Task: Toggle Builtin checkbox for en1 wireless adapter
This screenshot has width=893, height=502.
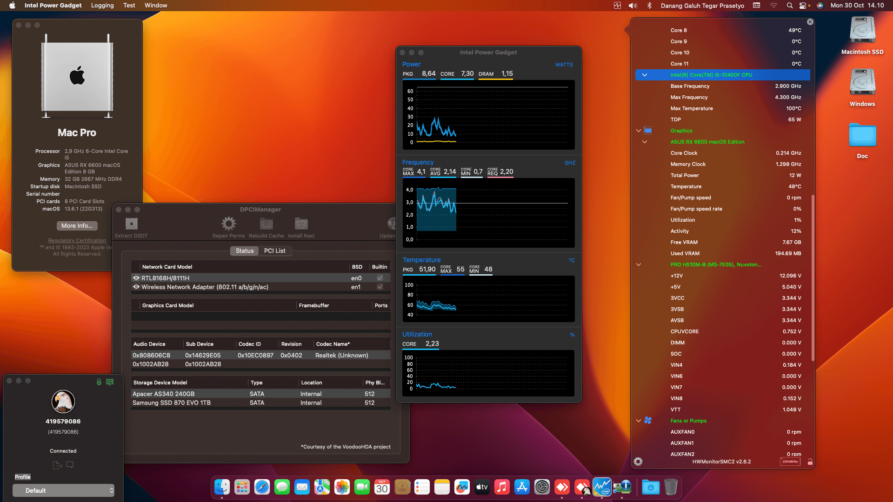Action: click(x=380, y=287)
